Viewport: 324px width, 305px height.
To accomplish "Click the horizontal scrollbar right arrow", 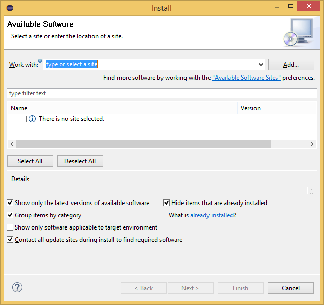I will [313, 144].
